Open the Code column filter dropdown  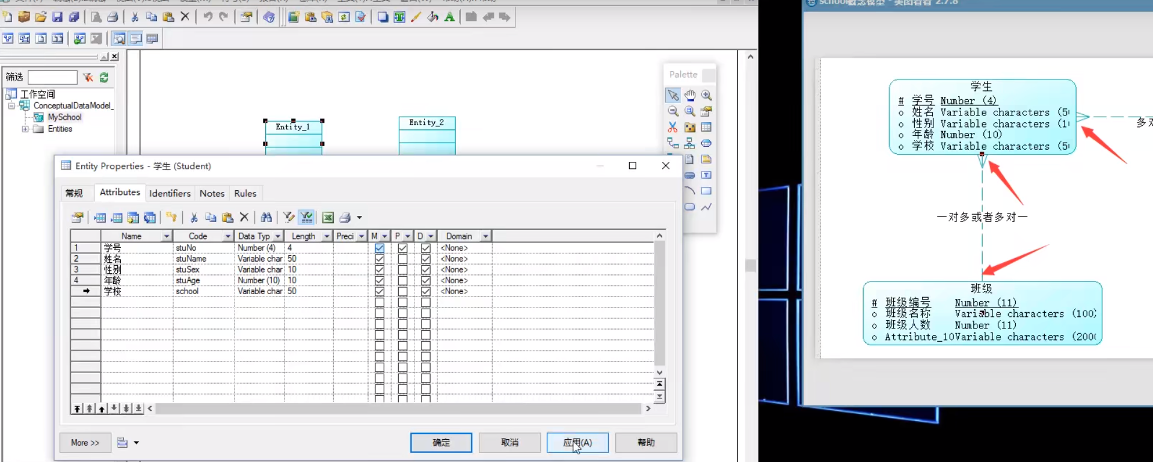click(228, 236)
